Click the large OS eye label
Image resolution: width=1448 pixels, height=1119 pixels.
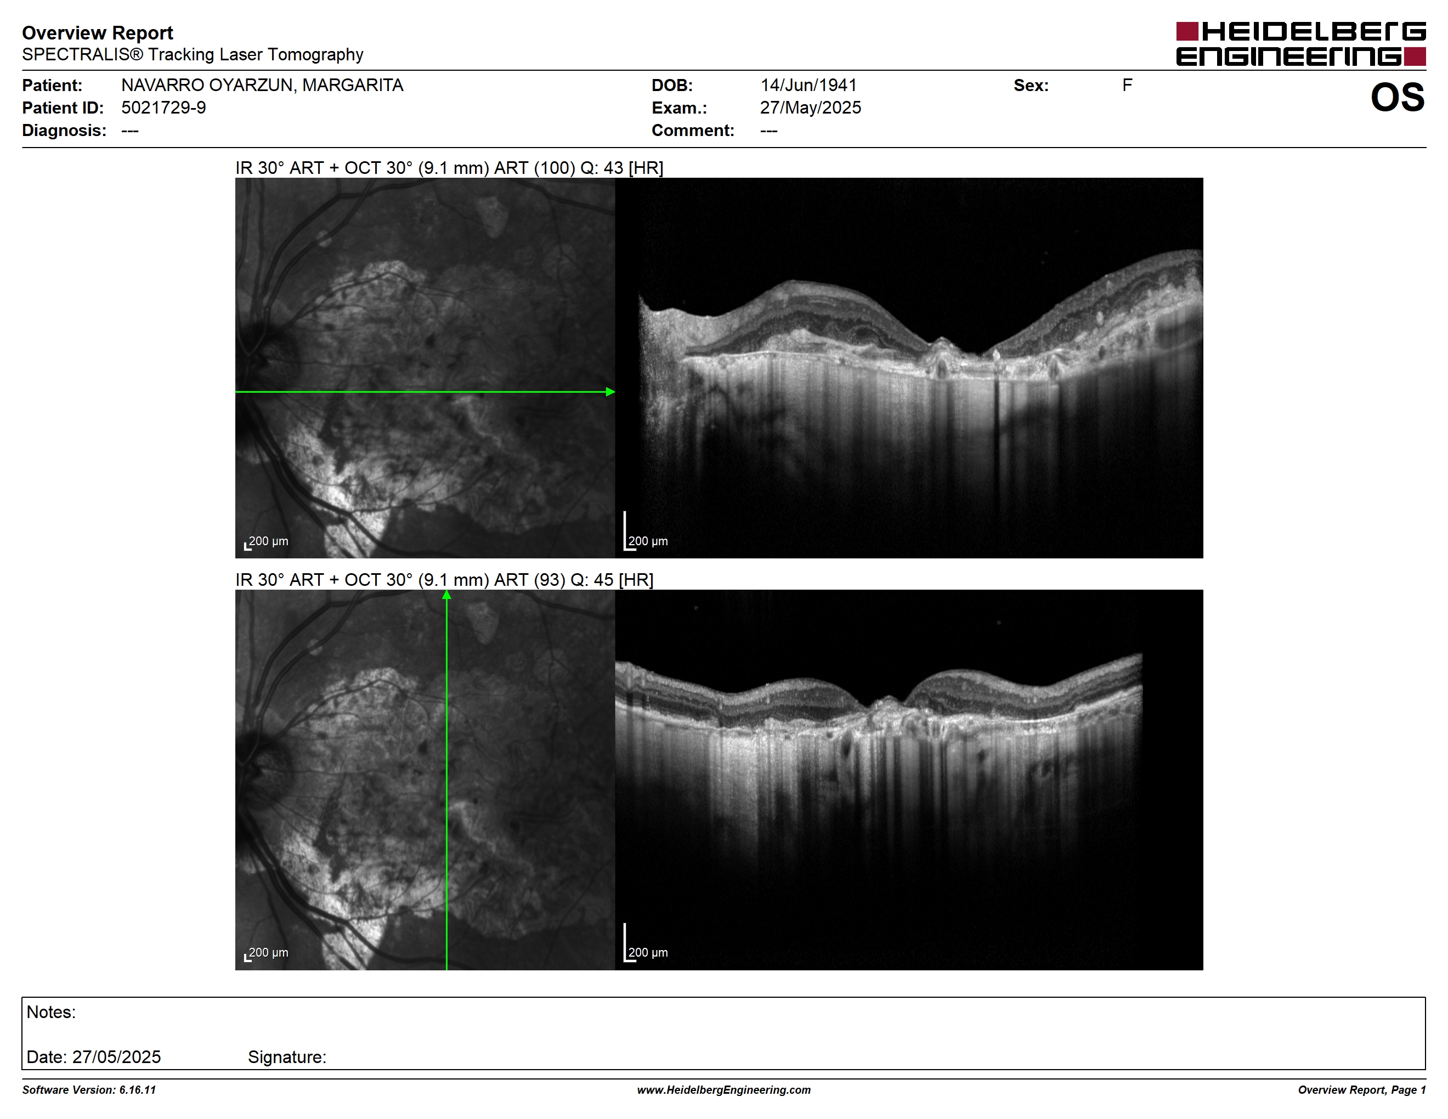(x=1397, y=98)
